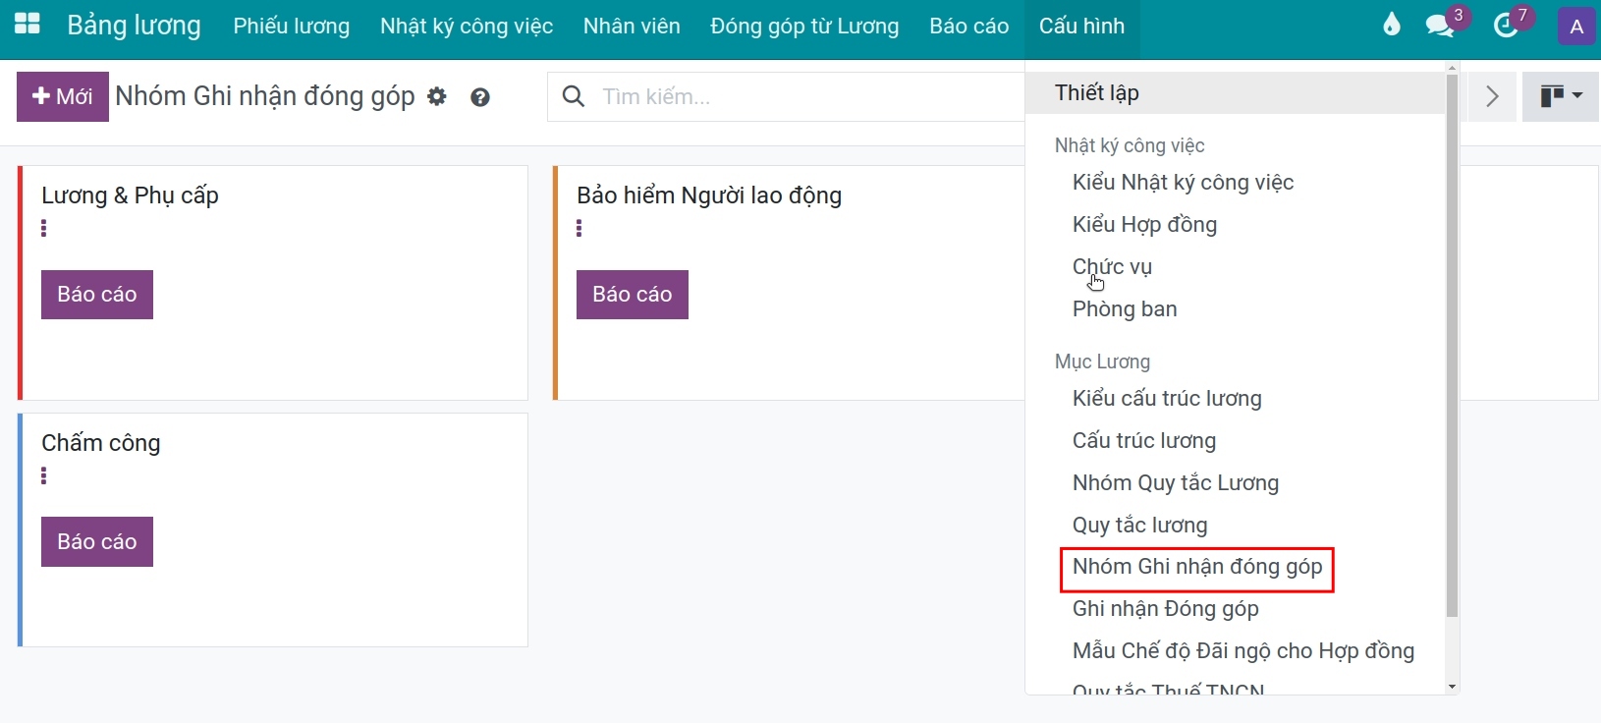Screen dimensions: 1601x723
Task: Click the dropdown scrollbar down arrow
Action: (x=1452, y=687)
